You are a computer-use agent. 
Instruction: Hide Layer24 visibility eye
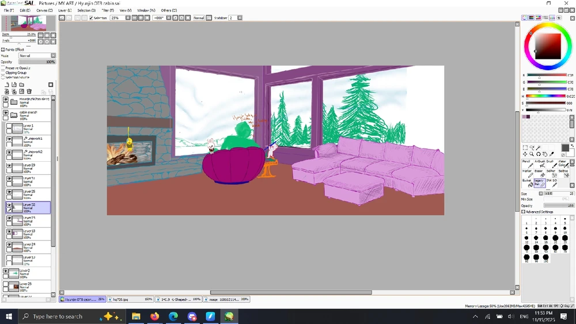click(9, 245)
